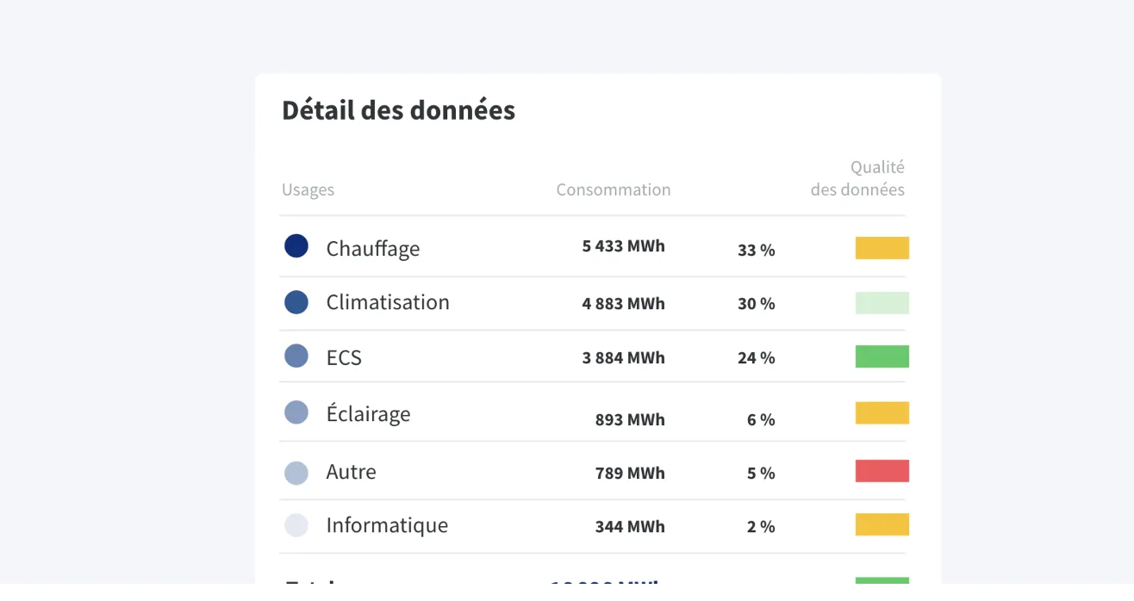Click the red quality indicator for Autre
Image resolution: width=1134 pixels, height=601 pixels.
(x=882, y=470)
